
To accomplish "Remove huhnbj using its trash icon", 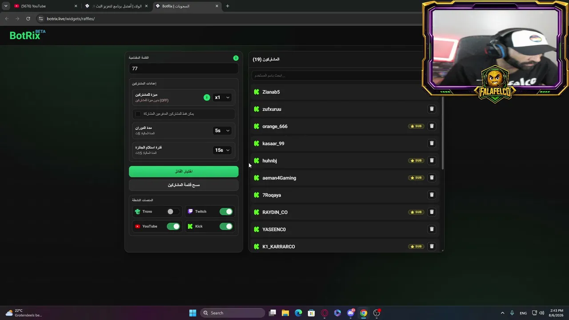I will [x=432, y=160].
